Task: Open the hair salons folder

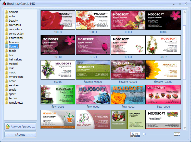Action: click(14, 59)
